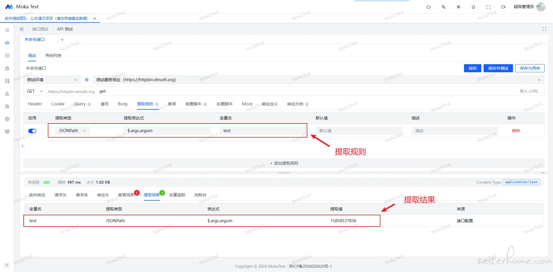Click the bug icon in left sidebar
Viewport: 553px width, 272px height.
[x=7, y=68]
